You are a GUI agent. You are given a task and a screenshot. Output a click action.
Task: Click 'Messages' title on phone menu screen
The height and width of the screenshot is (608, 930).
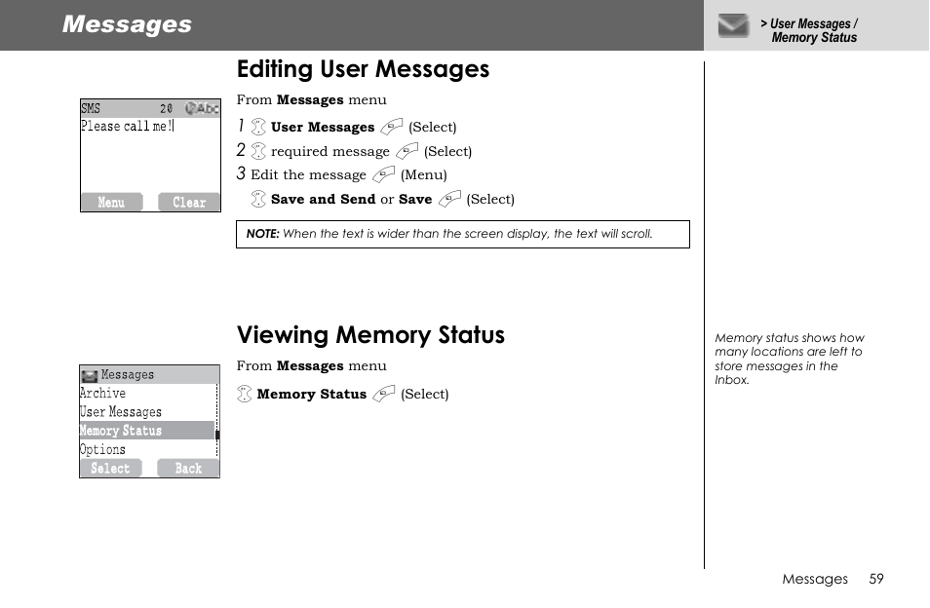tap(128, 374)
